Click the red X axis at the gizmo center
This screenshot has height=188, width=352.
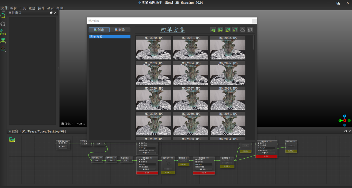pos(345,121)
